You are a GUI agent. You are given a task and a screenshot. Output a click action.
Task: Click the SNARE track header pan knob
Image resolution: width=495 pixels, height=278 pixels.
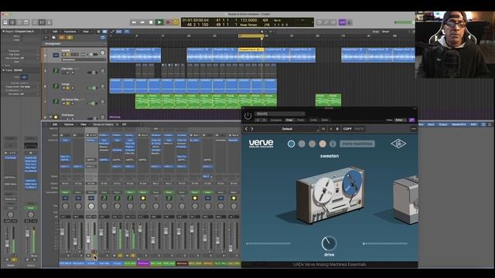click(102, 53)
